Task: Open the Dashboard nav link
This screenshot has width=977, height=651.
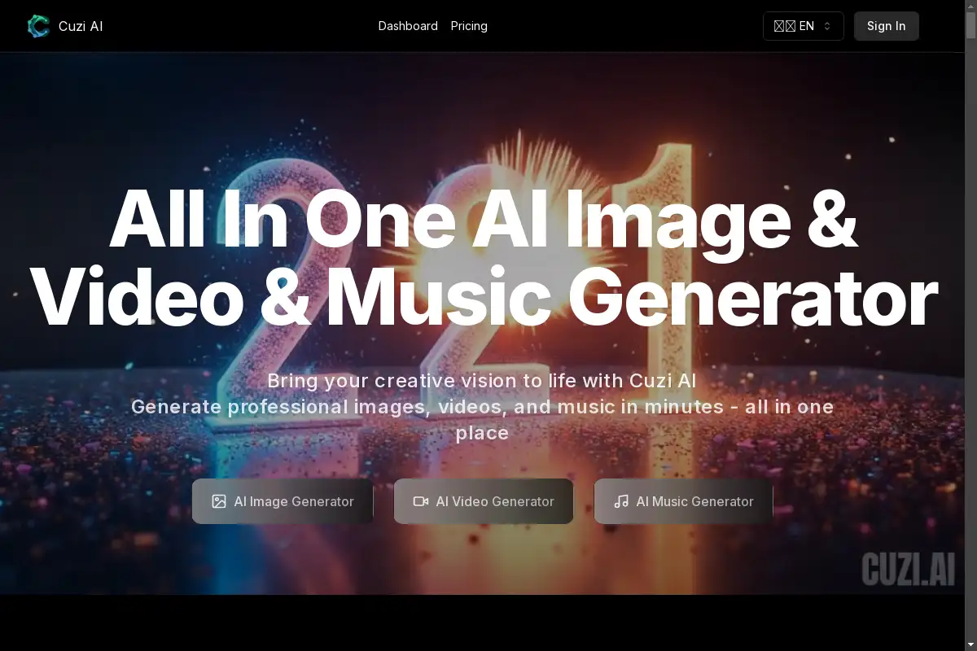Action: tap(408, 26)
